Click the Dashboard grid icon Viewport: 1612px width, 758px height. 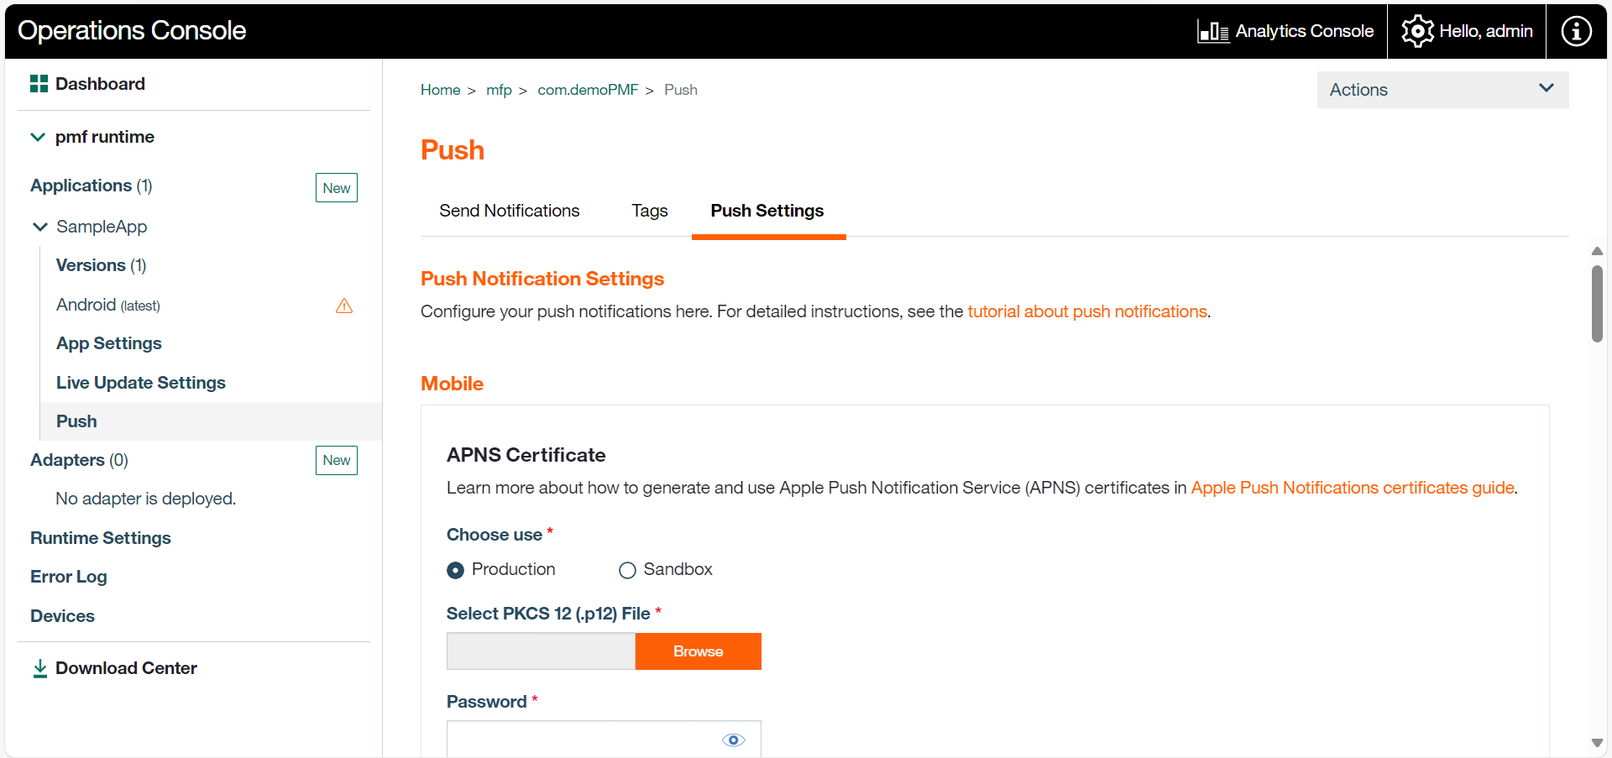point(39,84)
